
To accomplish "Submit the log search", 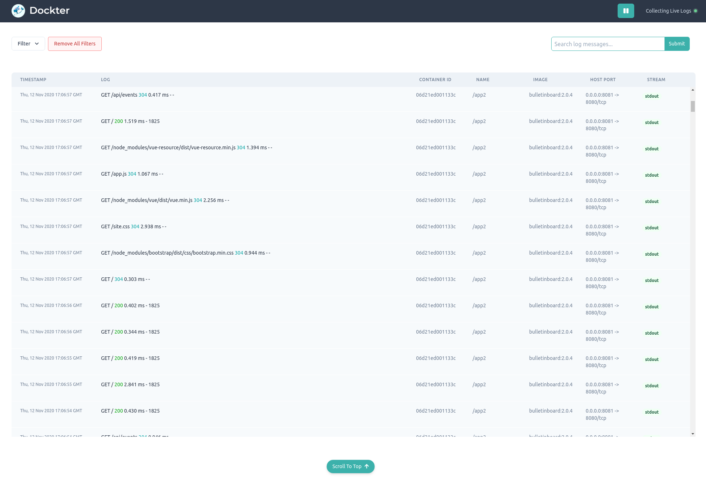I will [x=676, y=44].
